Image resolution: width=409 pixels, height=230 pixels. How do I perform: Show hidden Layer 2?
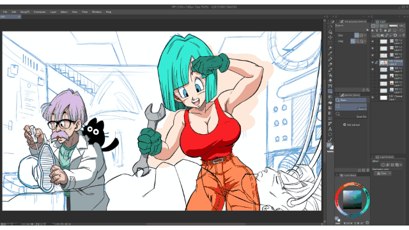(x=373, y=77)
